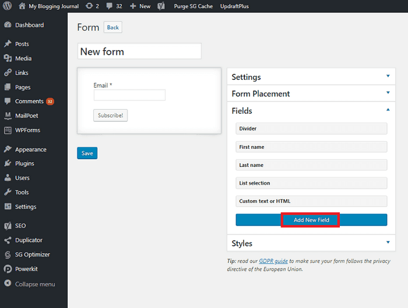
Task: Select Custom text or HTML block
Action: click(x=311, y=201)
